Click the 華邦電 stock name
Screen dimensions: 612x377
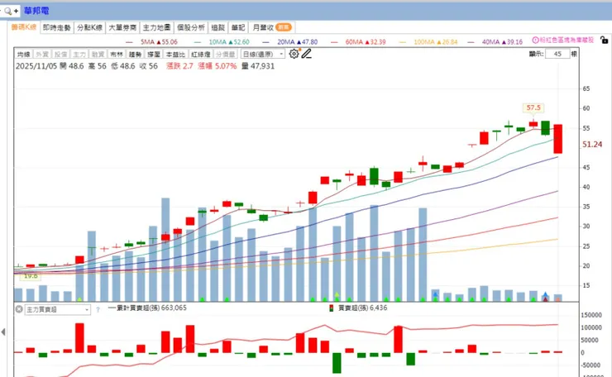coord(36,11)
